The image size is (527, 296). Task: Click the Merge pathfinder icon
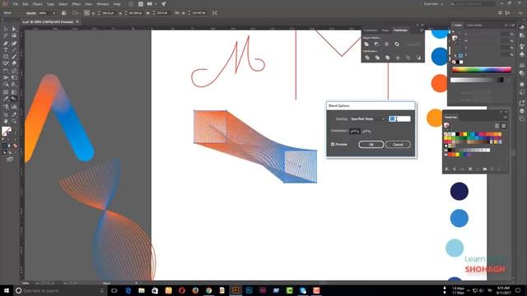(x=388, y=58)
